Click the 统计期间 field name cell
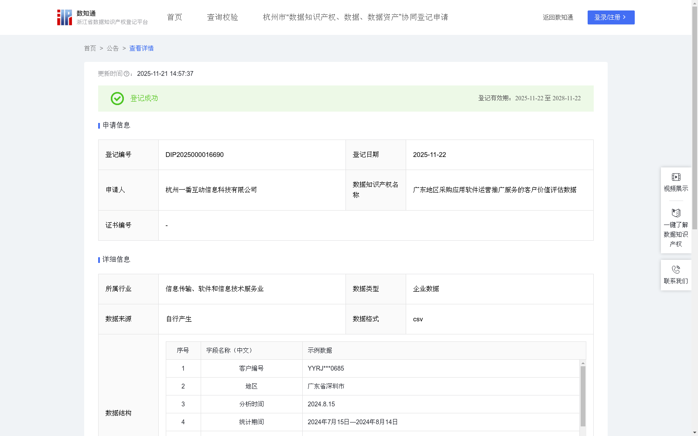Image resolution: width=698 pixels, height=436 pixels. [252, 422]
